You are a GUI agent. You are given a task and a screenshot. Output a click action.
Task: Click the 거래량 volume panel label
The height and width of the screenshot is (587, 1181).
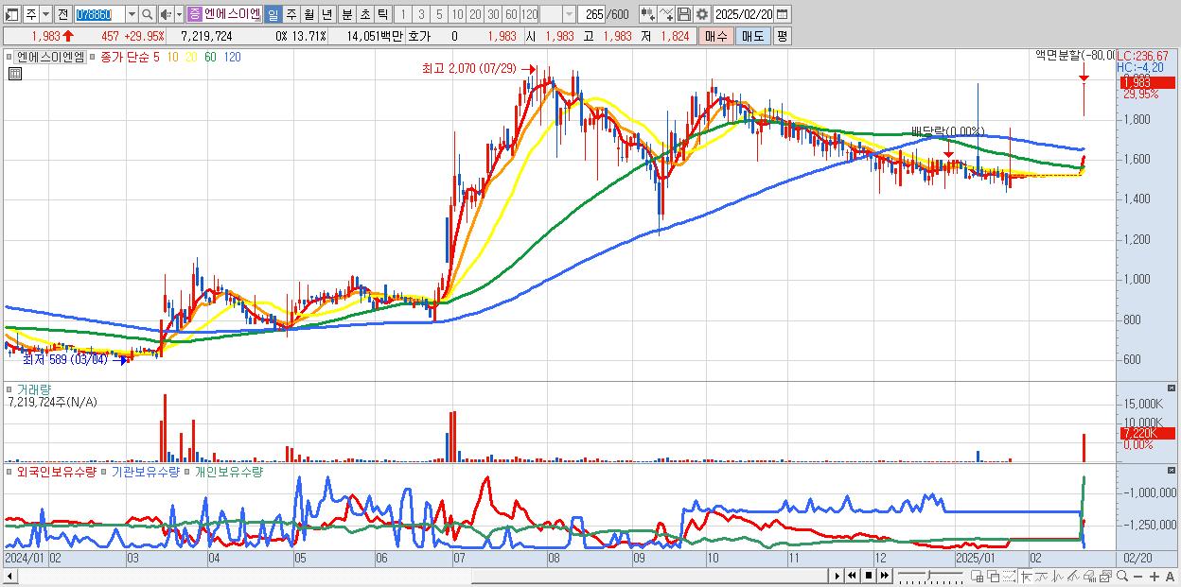33,389
